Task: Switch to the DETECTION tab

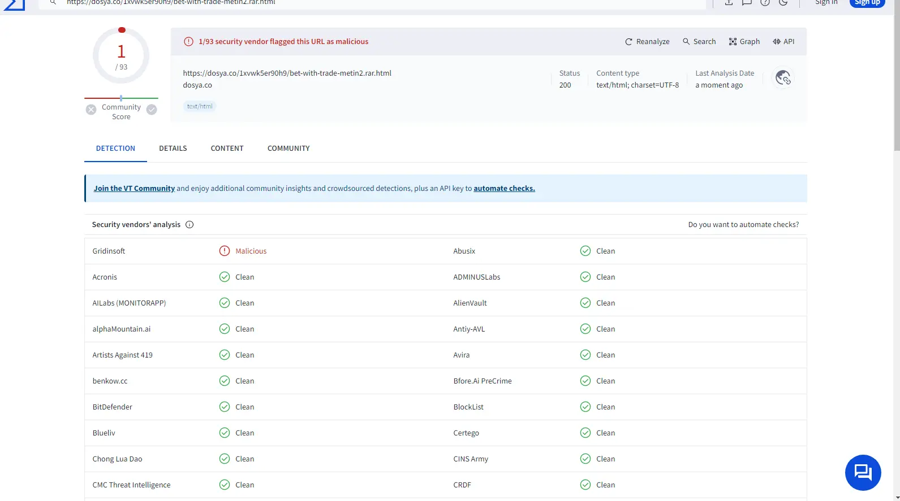Action: click(x=115, y=149)
